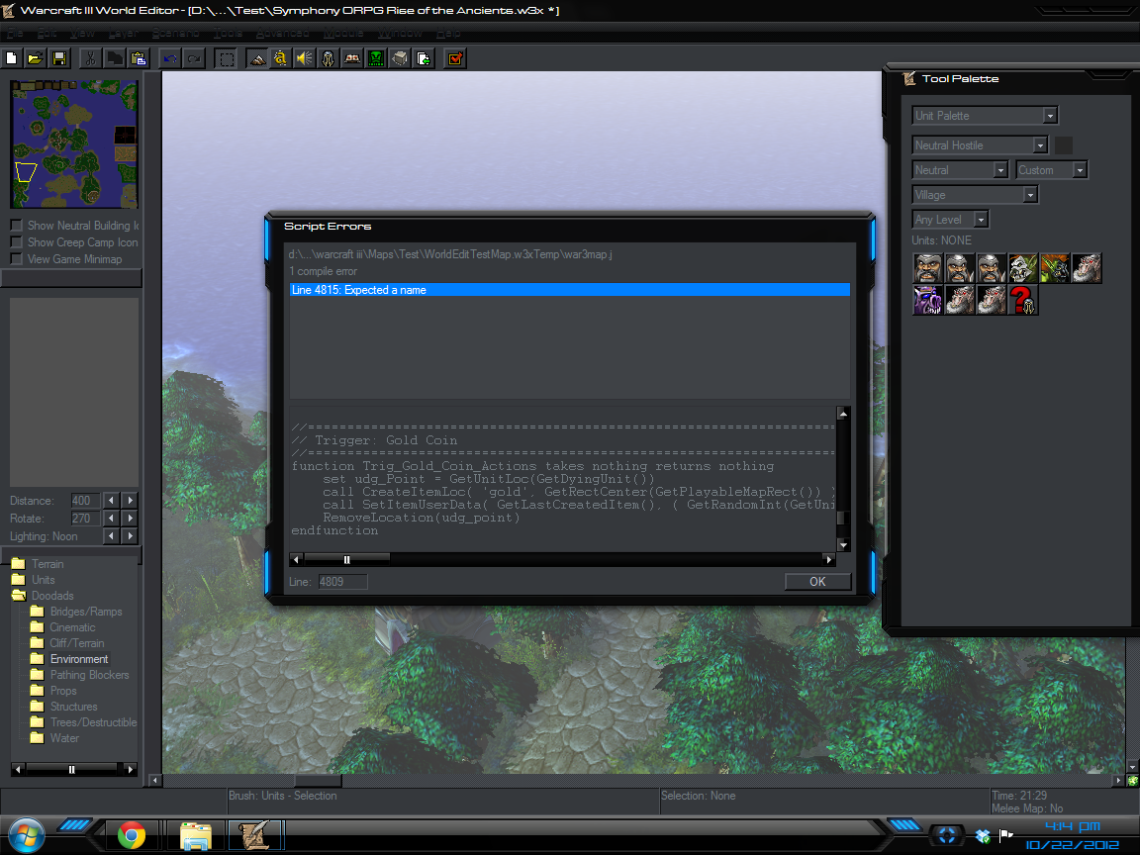Click the script code horizontal scrollbar thumb
This screenshot has width=1140, height=855.
pos(346,559)
